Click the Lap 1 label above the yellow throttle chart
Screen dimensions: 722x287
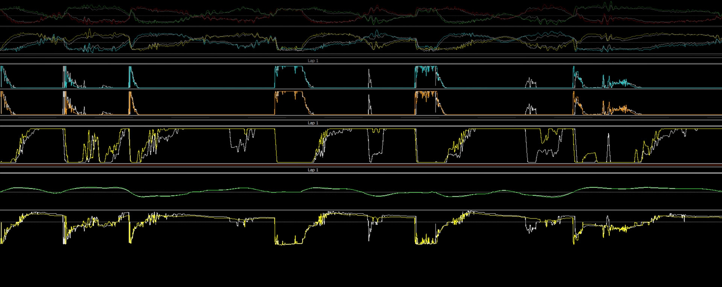click(313, 123)
